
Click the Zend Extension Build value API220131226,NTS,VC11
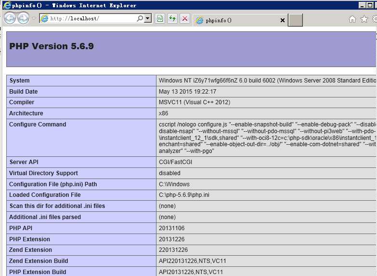click(x=192, y=261)
